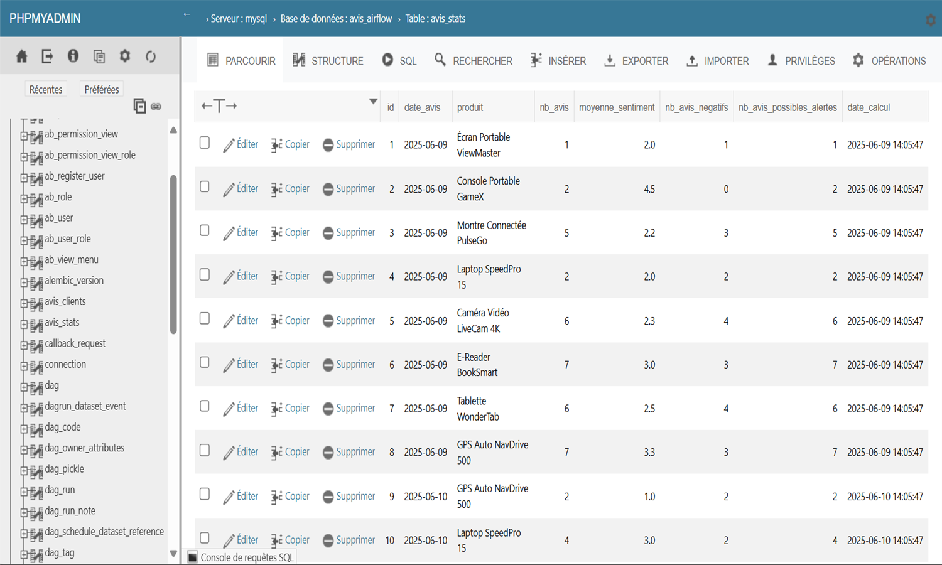Open the Exporter tab
The height and width of the screenshot is (565, 942).
pyautogui.click(x=636, y=61)
